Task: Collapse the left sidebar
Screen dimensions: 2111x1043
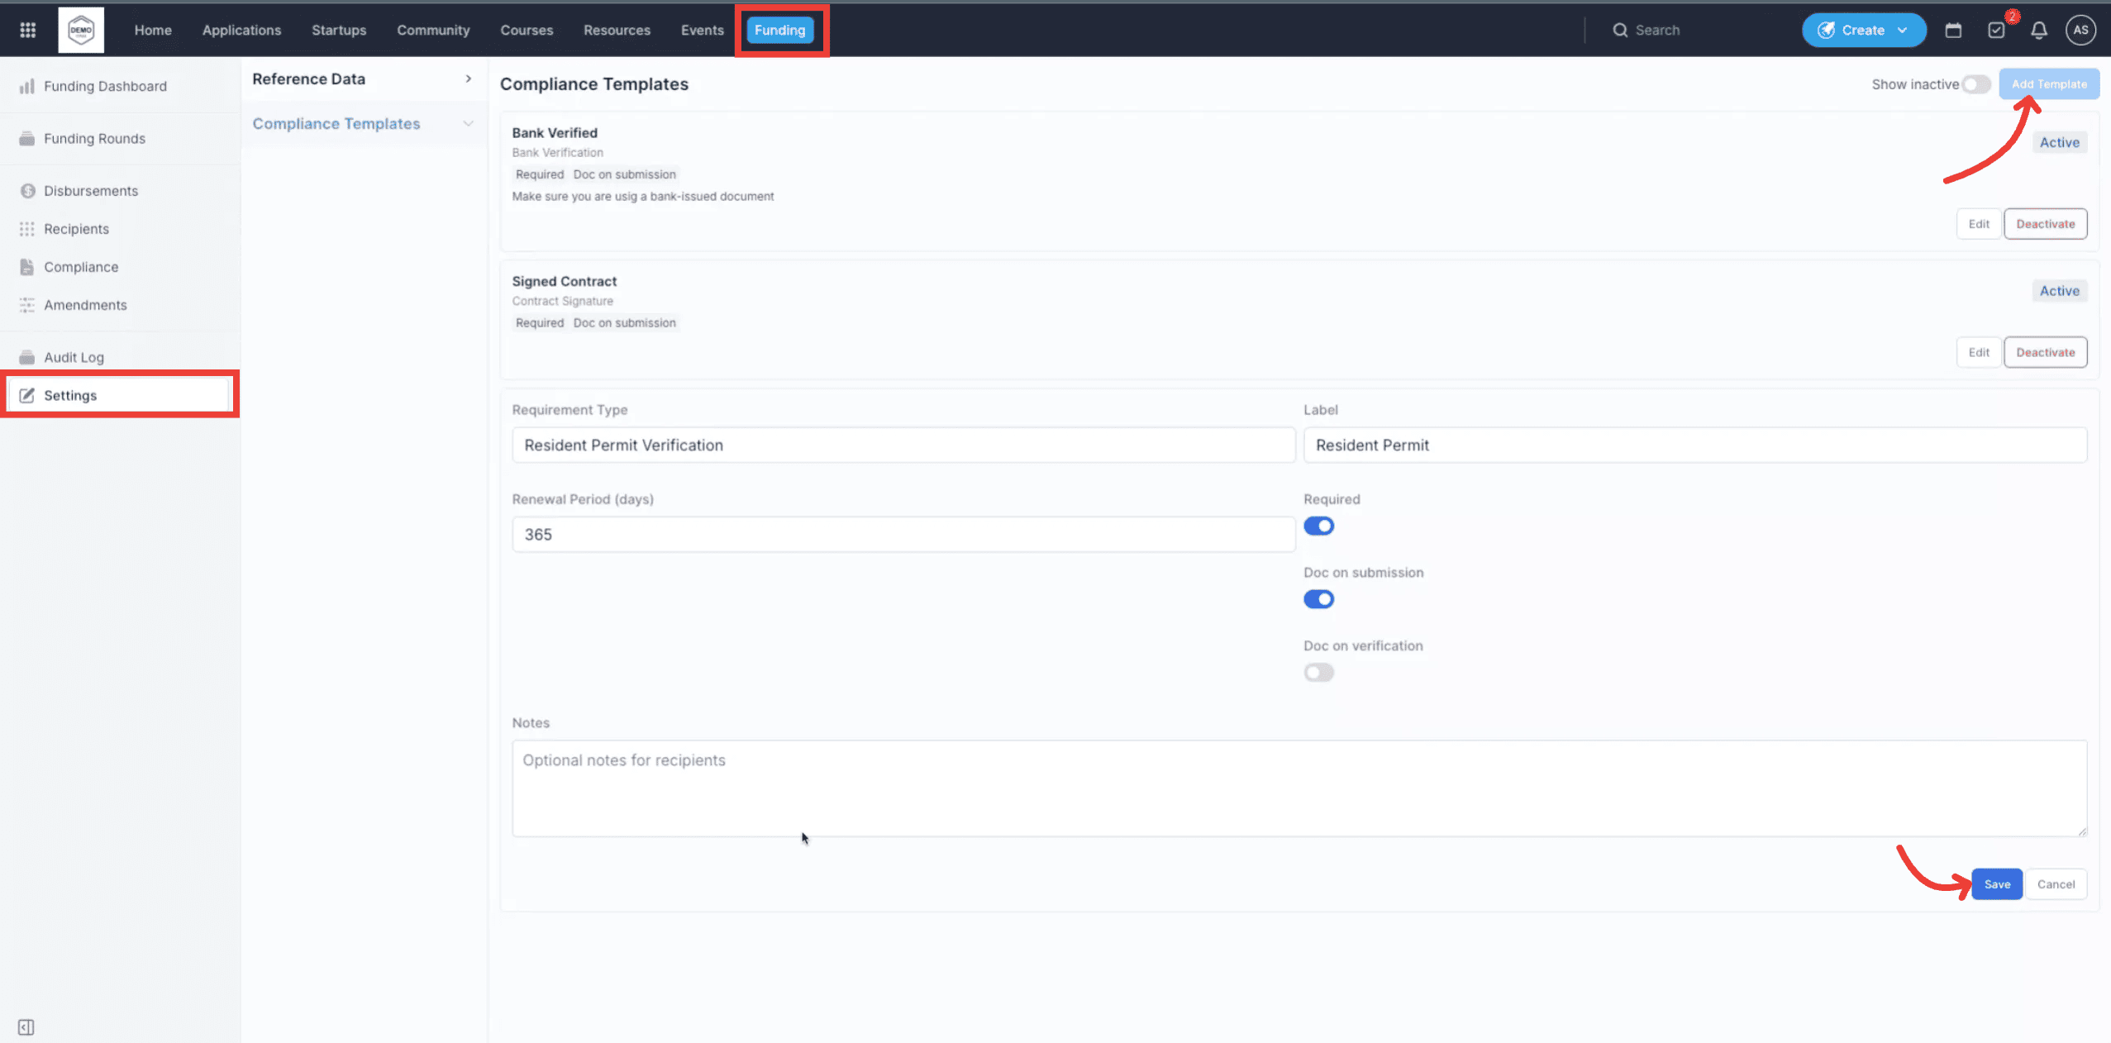Action: 26,1026
